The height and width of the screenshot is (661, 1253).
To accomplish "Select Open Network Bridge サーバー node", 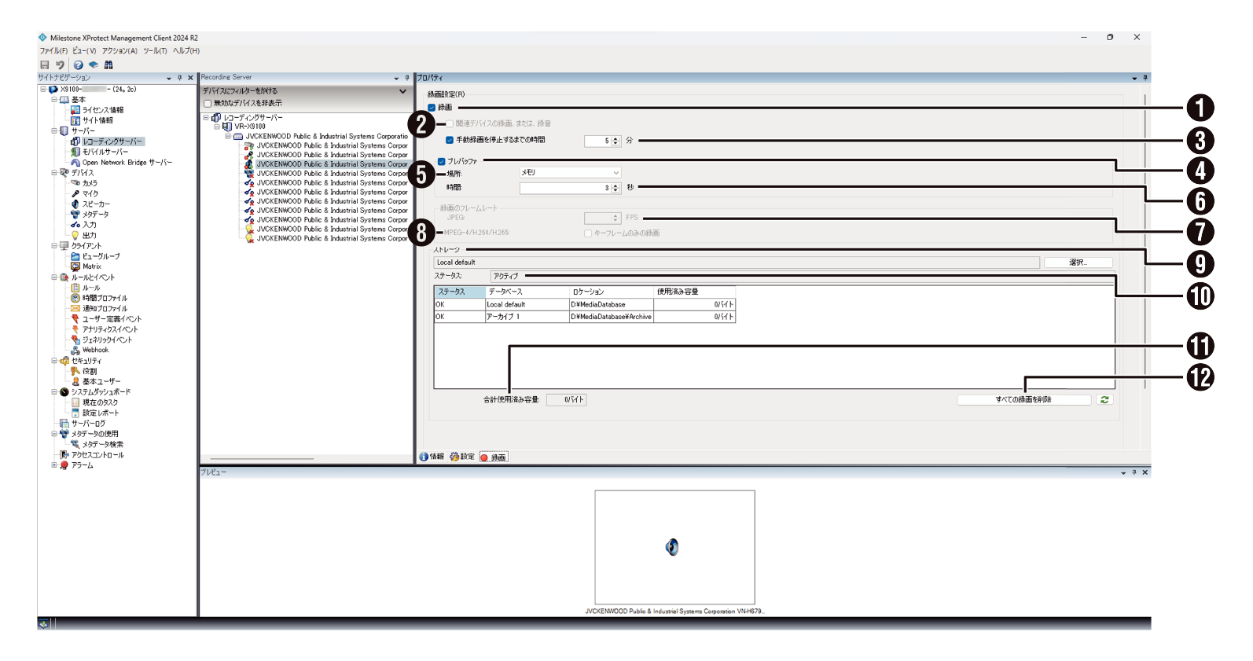I will pos(127,162).
